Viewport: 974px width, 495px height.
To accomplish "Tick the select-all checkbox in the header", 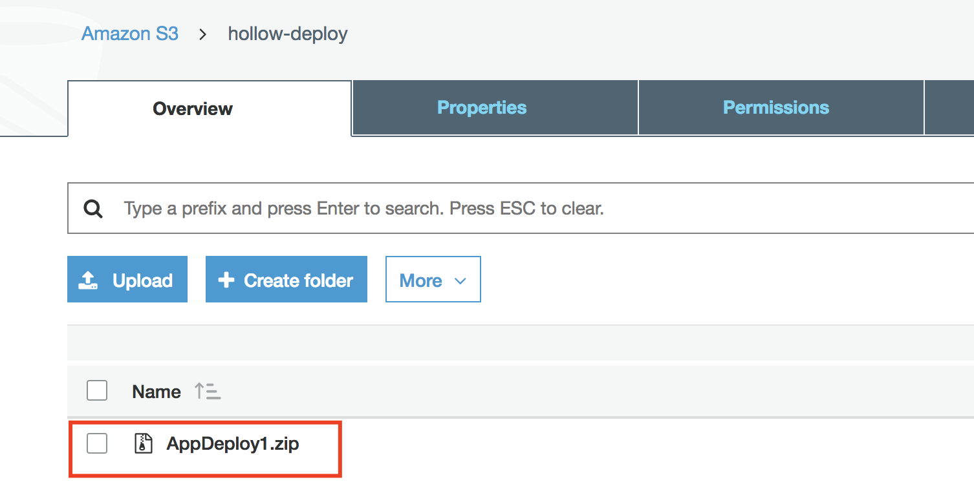I will pyautogui.click(x=97, y=391).
